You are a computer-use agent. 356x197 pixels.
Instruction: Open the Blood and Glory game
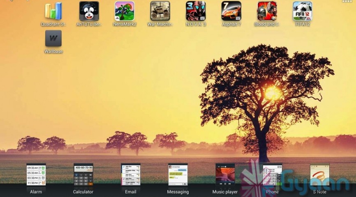pos(267,11)
